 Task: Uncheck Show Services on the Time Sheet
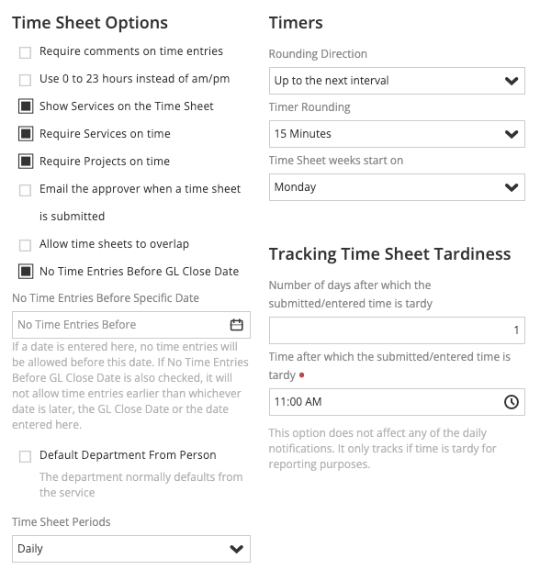coord(26,106)
